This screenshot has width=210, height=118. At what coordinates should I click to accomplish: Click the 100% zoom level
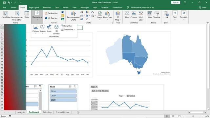[x=207, y=116]
